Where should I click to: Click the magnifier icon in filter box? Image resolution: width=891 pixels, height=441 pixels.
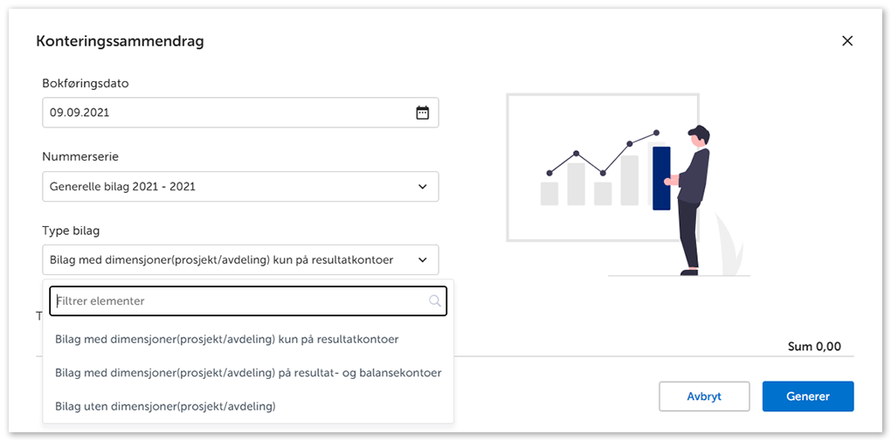(435, 301)
